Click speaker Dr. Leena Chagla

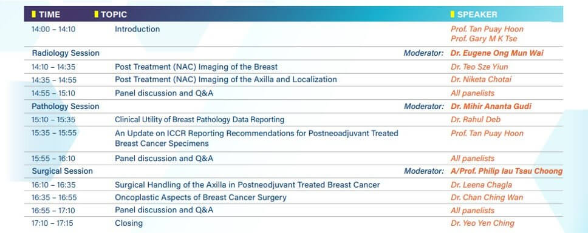point(481,185)
